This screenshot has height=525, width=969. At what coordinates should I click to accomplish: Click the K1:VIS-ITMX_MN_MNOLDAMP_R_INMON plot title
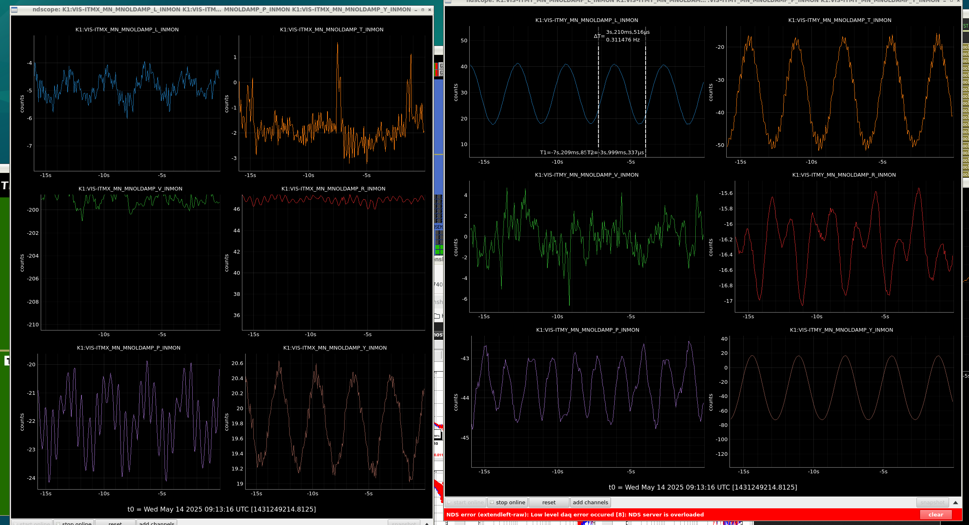(x=333, y=189)
